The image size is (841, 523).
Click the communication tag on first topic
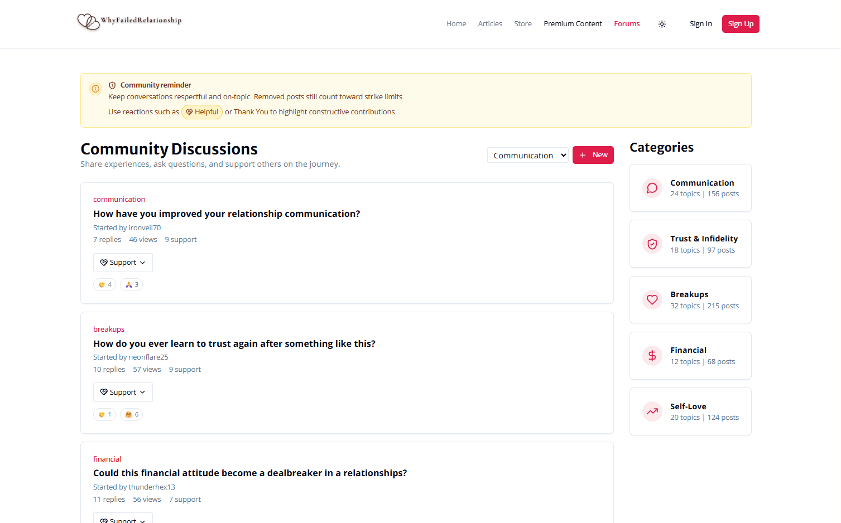(x=119, y=200)
